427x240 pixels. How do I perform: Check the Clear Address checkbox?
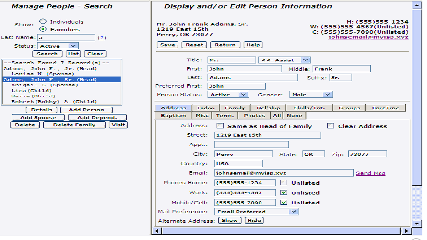point(331,126)
